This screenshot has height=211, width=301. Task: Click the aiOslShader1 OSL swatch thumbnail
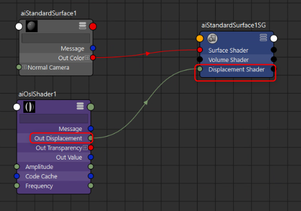[x=29, y=107]
